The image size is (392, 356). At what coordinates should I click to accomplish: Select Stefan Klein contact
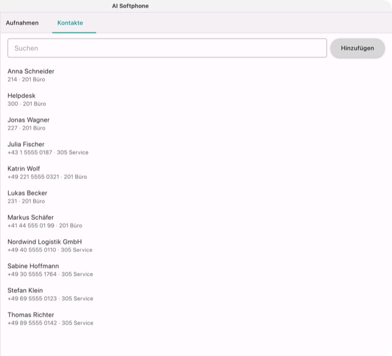[196, 294]
